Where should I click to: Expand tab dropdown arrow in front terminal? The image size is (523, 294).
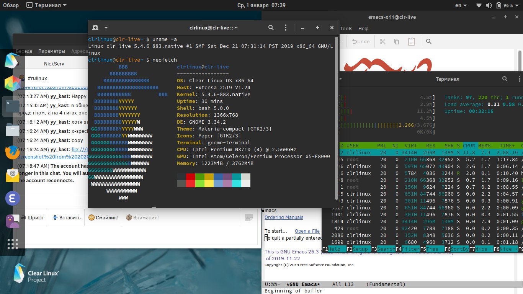tap(106, 28)
